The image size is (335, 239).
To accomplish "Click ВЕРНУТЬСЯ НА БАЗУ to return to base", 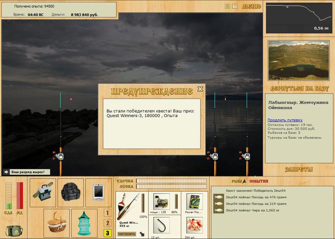I will 299,88.
